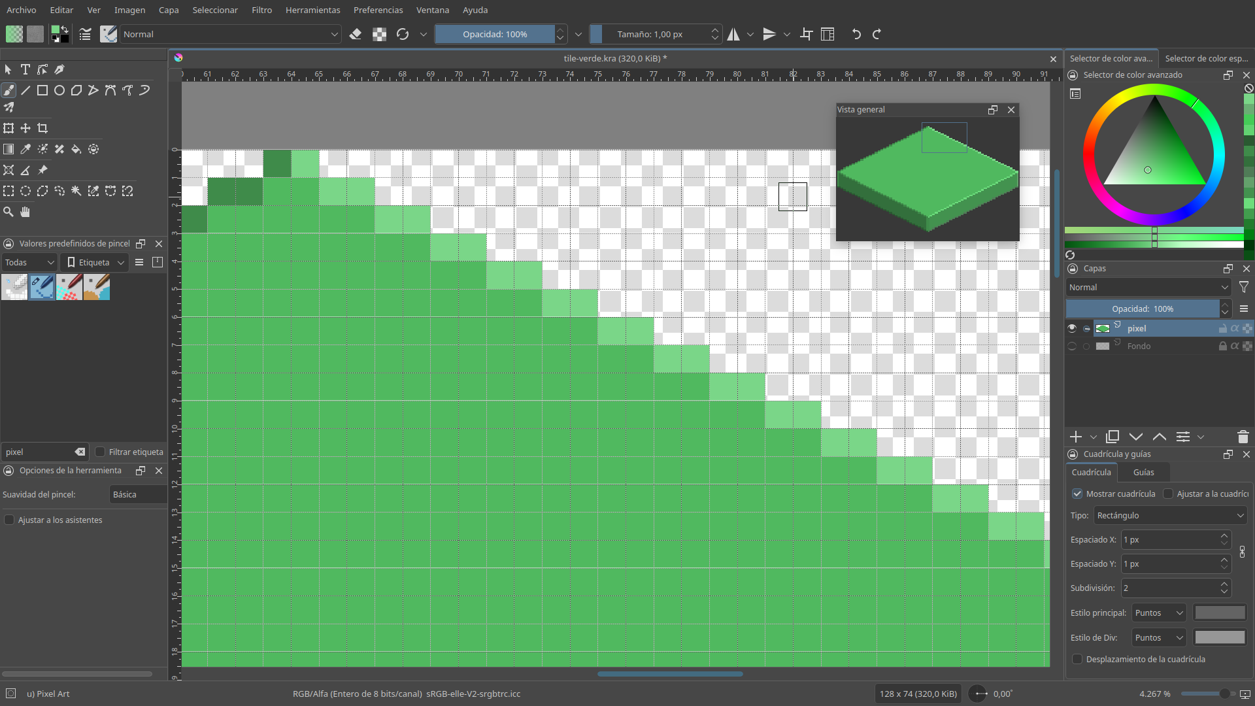The width and height of the screenshot is (1255, 706).
Task: Open layer filter funnel button
Action: 1244,287
